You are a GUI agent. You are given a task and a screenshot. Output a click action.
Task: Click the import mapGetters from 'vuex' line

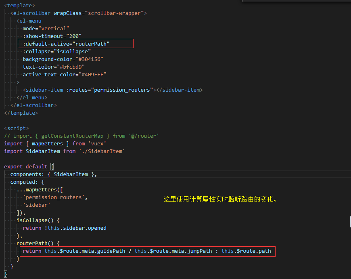[55, 143]
